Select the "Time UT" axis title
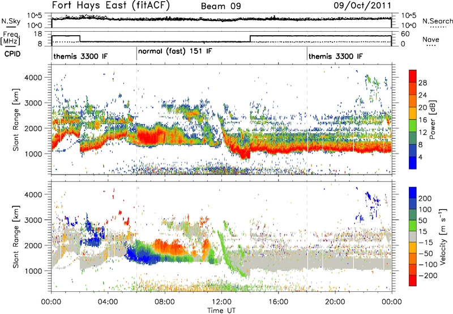 pos(221,311)
